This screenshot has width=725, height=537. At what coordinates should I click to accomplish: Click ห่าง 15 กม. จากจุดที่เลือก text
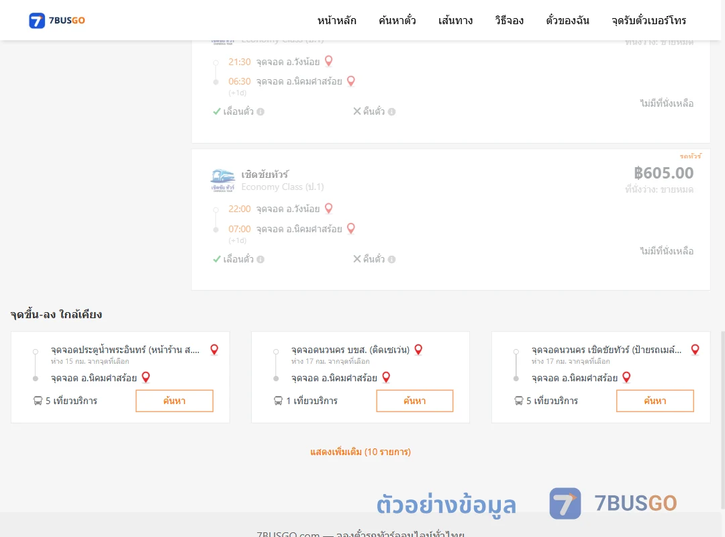[x=90, y=361]
